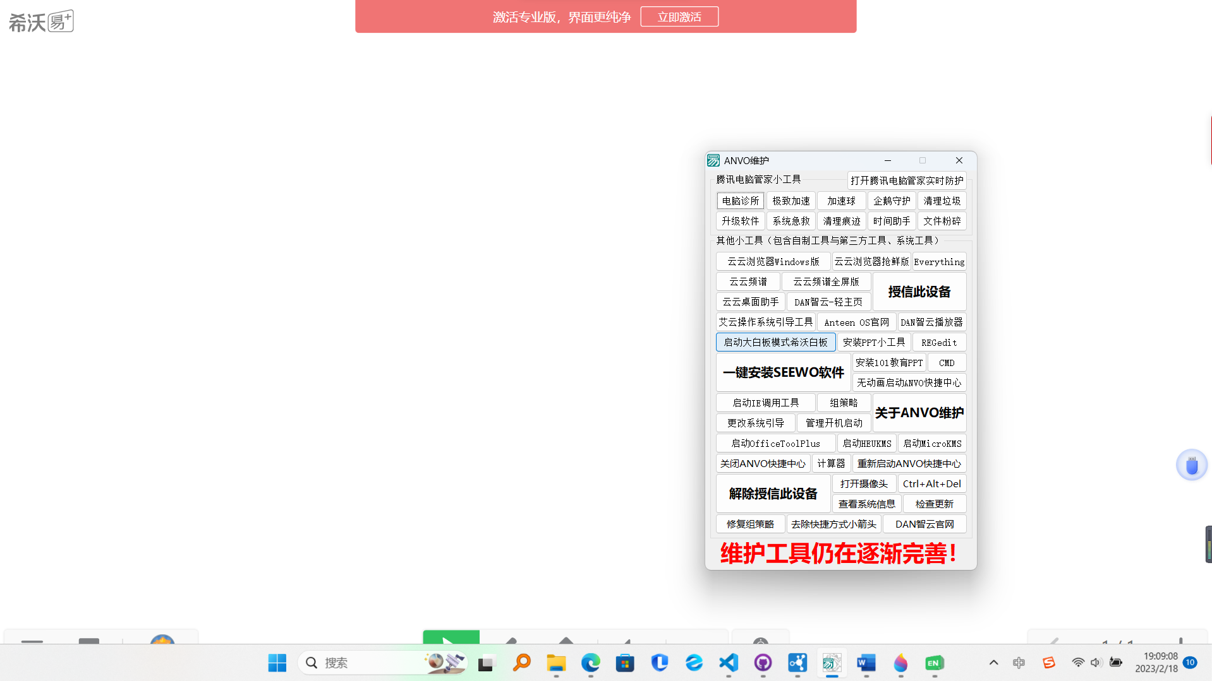Click 检查更新 button

[x=935, y=504]
